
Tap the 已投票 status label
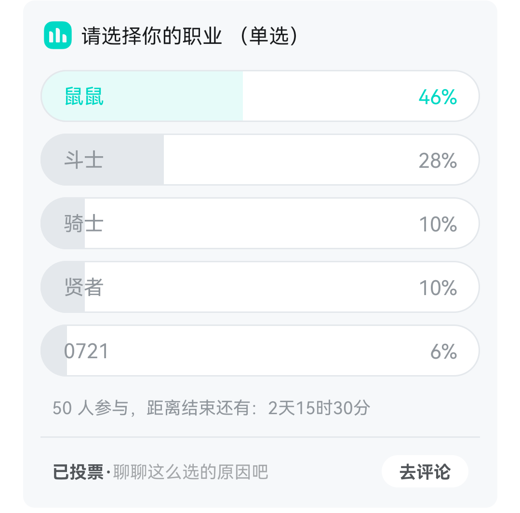tap(78, 472)
